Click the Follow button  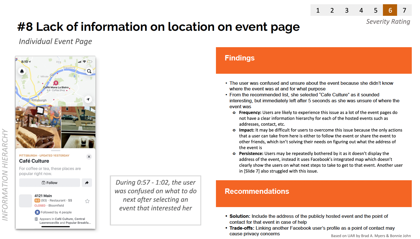point(50,183)
